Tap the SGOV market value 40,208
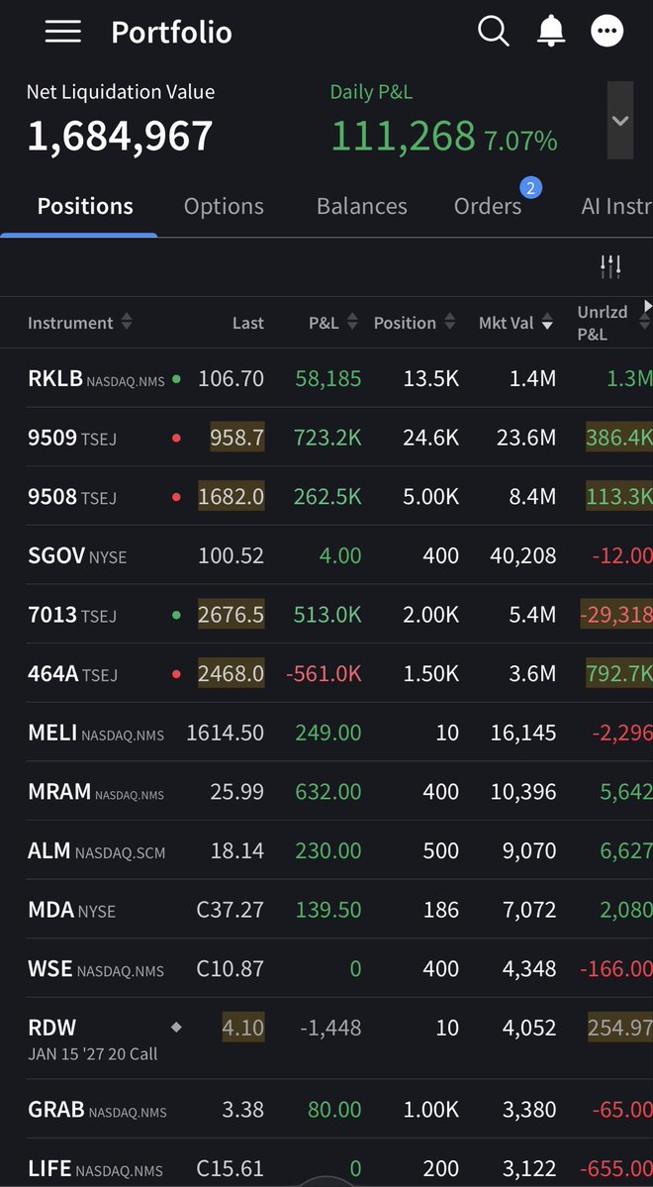The image size is (653, 1187). 522,555
